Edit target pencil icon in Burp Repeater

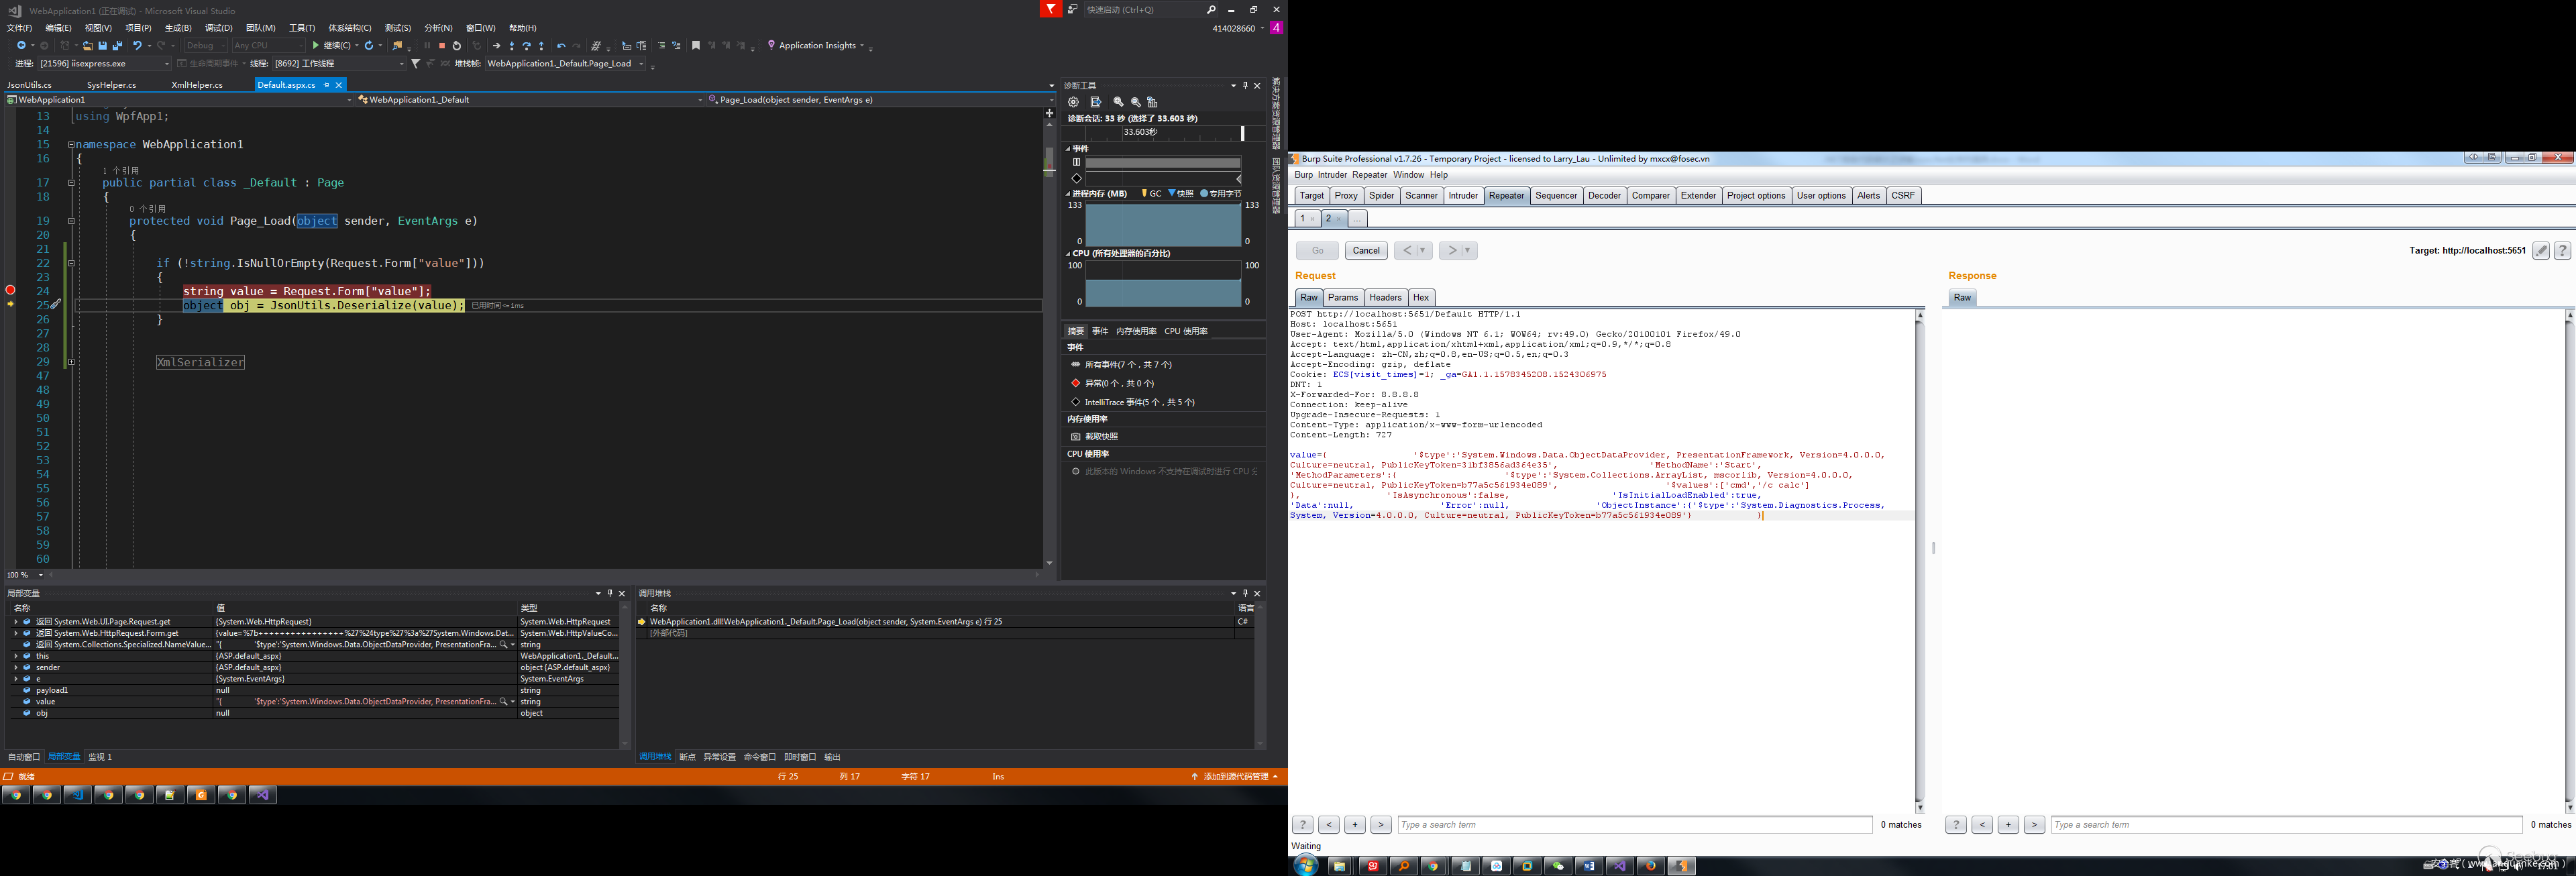point(2540,251)
